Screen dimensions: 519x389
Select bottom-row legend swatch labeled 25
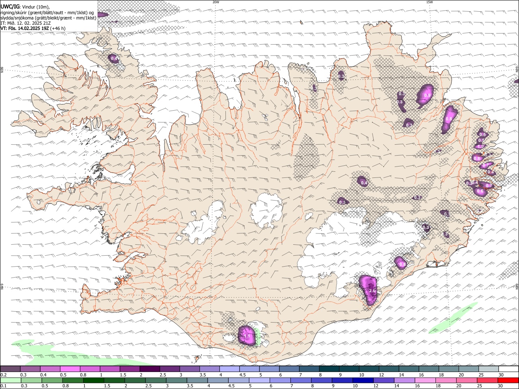(487, 380)
